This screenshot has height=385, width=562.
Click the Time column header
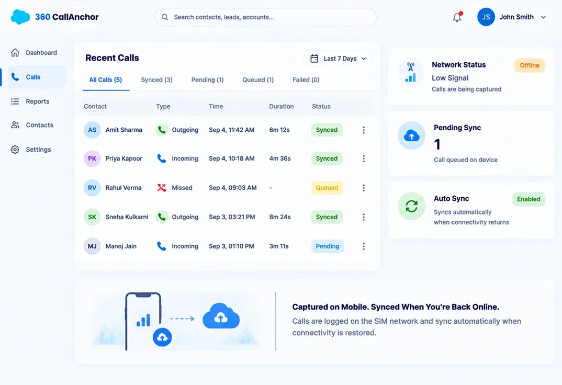point(216,106)
